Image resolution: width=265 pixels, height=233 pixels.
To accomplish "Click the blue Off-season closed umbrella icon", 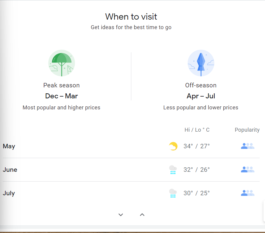I will (201, 63).
